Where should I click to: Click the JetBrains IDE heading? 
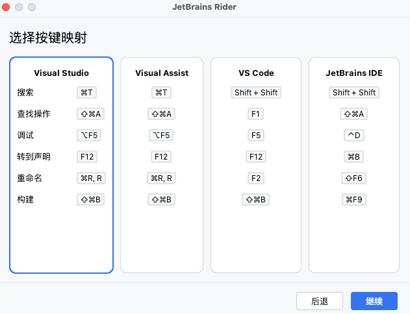(354, 73)
